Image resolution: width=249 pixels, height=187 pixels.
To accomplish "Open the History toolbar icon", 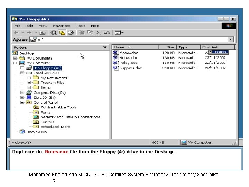I will click(71, 33).
